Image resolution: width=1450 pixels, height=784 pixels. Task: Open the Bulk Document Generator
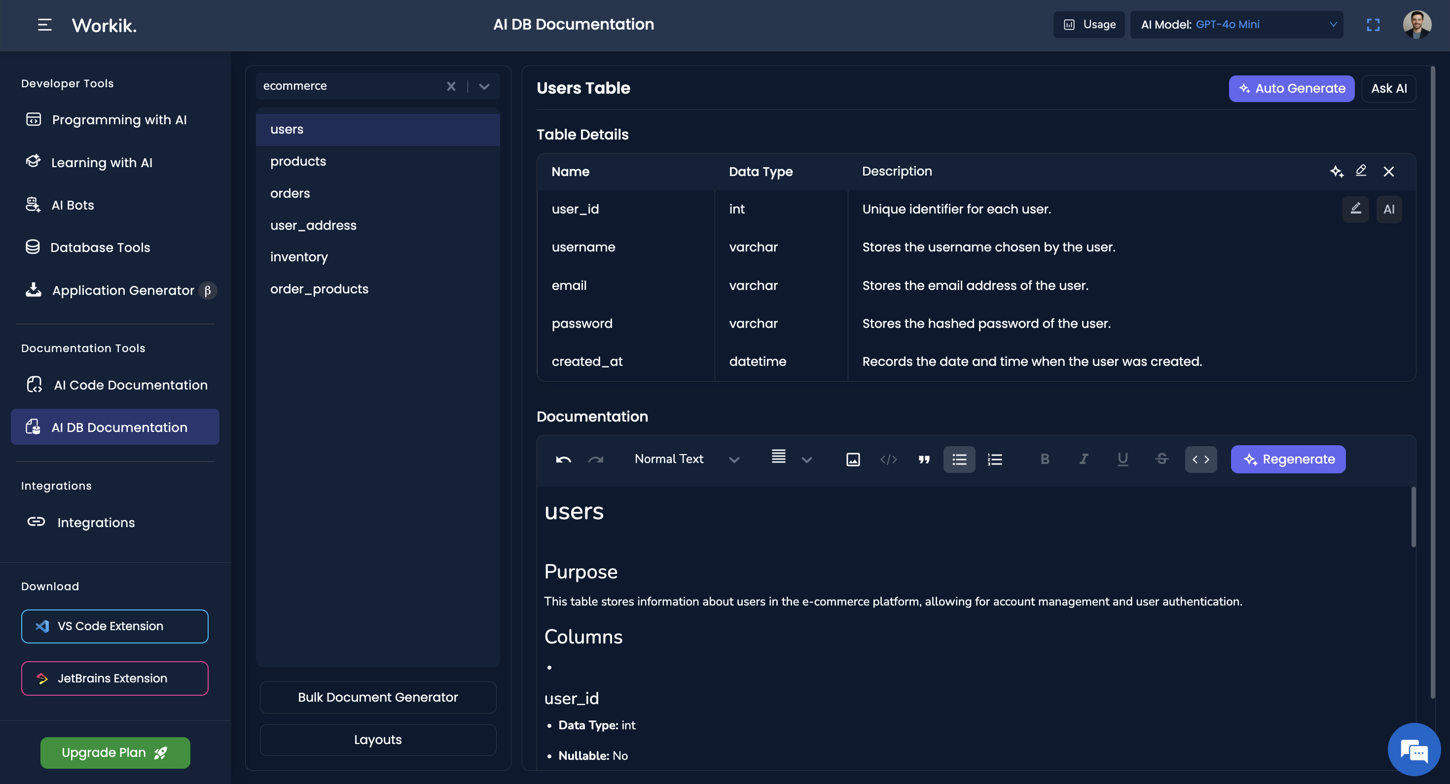(378, 697)
